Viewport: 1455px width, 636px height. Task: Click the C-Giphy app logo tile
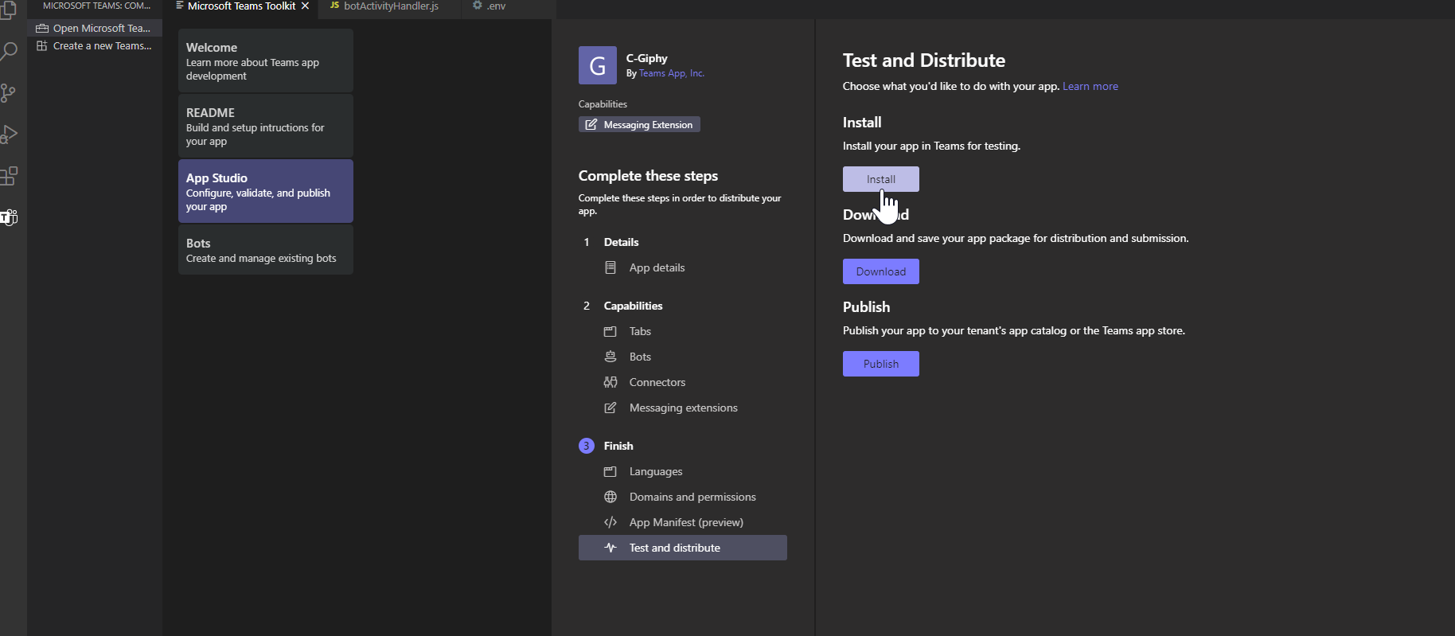coord(597,65)
